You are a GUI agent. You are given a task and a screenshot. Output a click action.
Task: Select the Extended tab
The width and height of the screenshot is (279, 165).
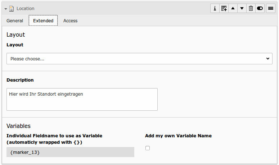[x=43, y=21]
